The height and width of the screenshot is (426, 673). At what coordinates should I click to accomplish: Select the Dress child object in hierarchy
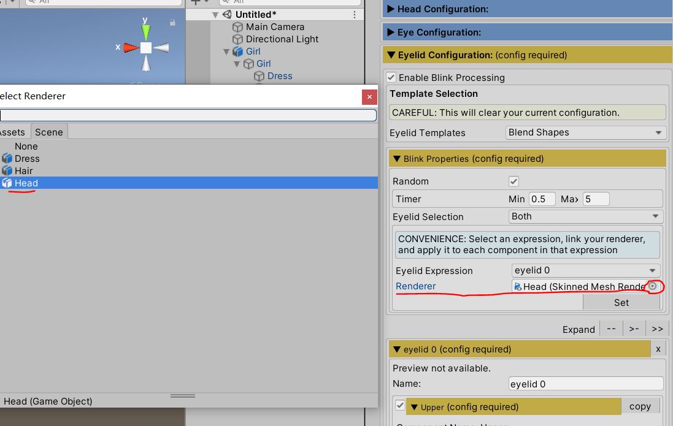[x=279, y=76]
